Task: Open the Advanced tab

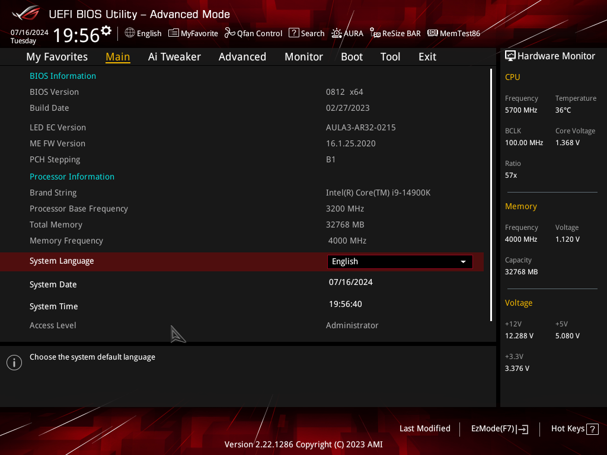Action: 242,57
